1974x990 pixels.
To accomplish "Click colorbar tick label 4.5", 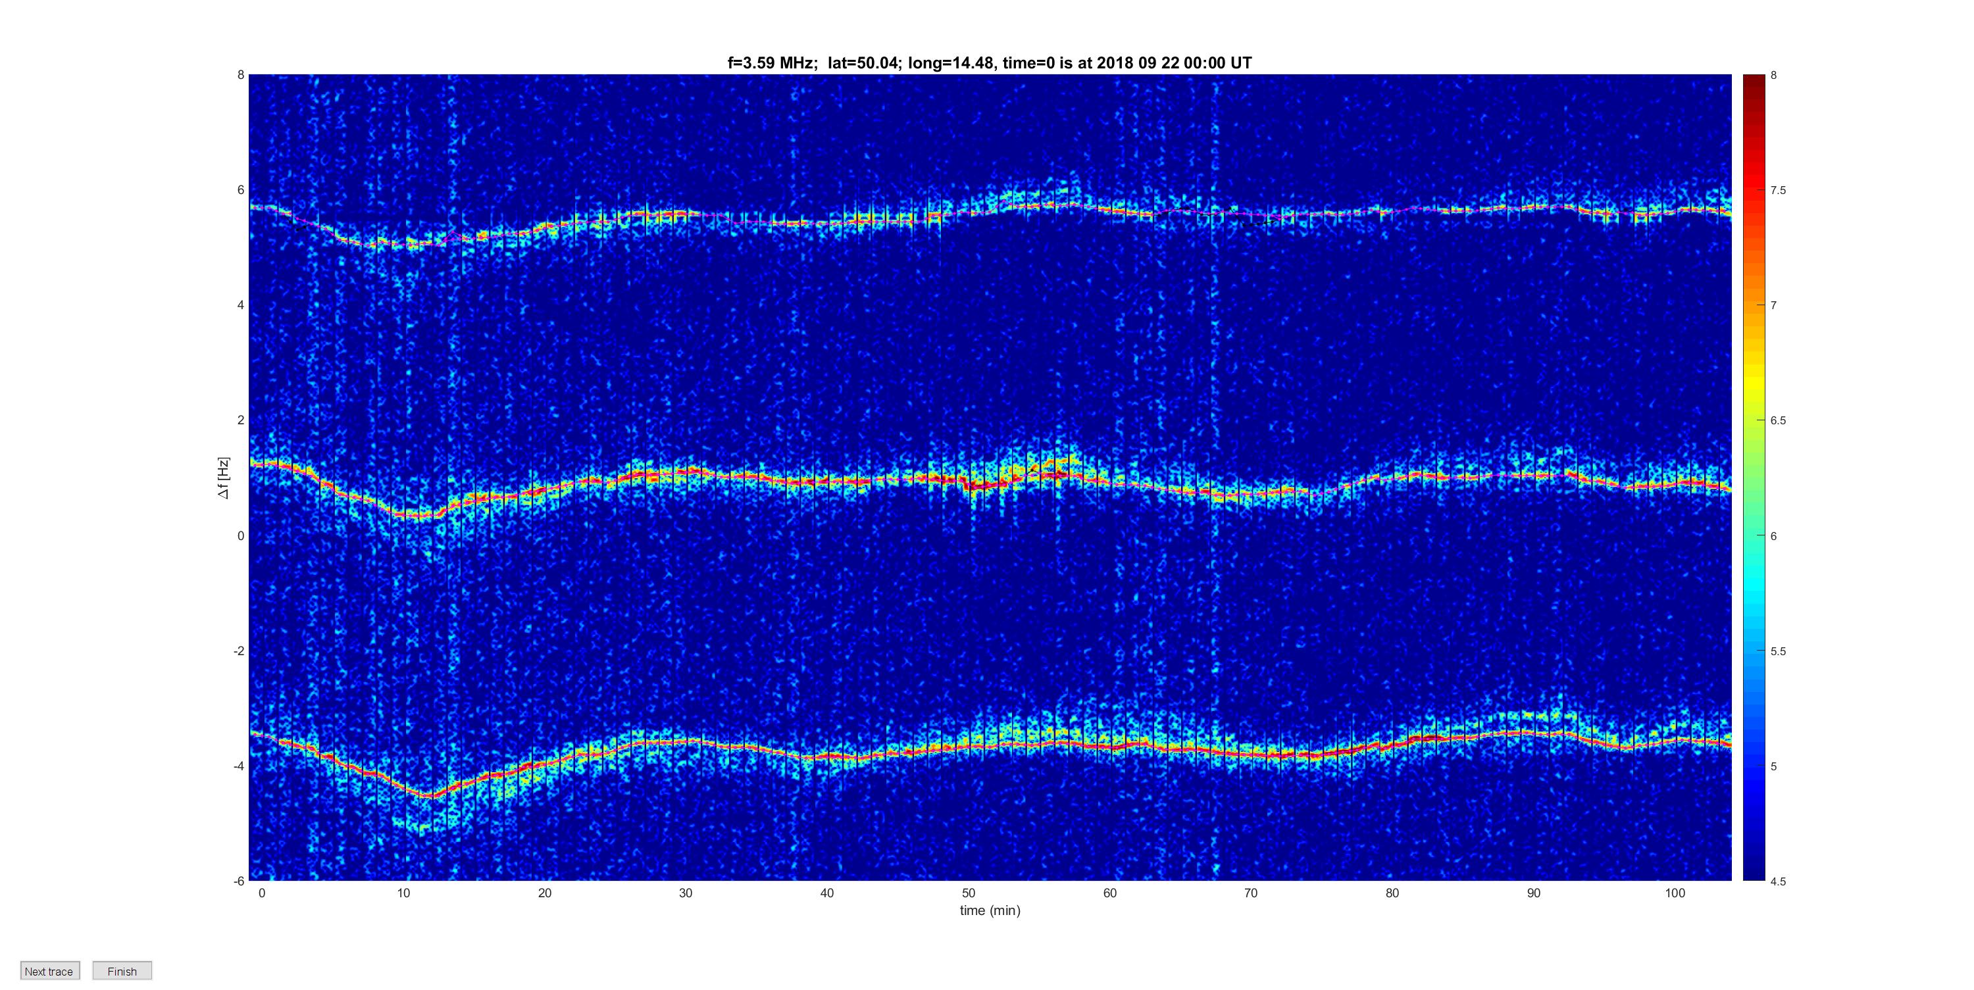I will pyautogui.click(x=1778, y=880).
